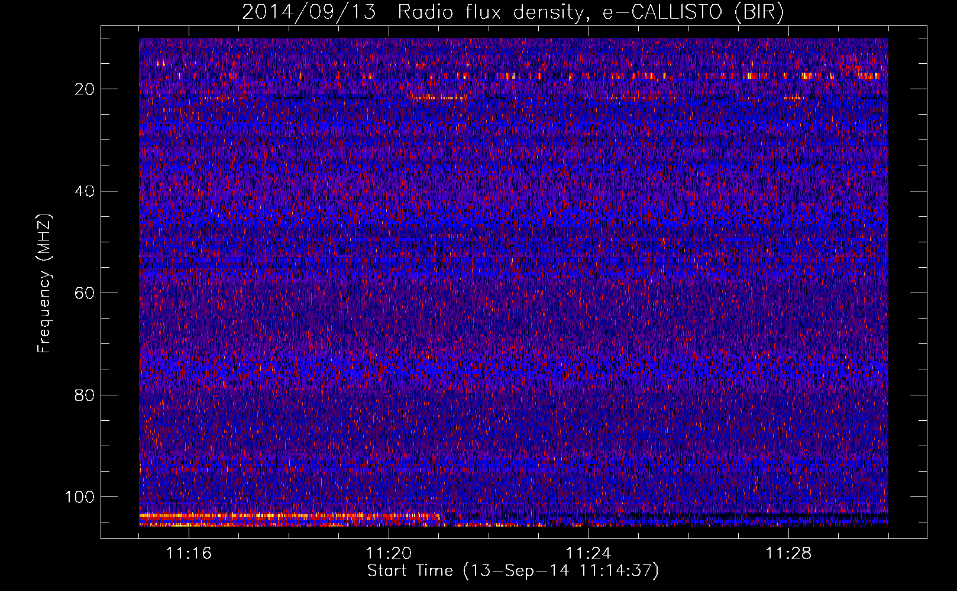The image size is (957, 591).
Task: Click the x-axis tick label 11:24
Action: click(589, 554)
